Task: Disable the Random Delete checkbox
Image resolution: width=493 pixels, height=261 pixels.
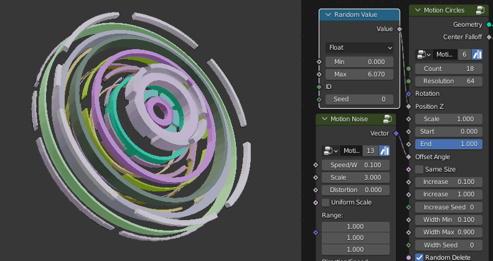Action: [x=419, y=257]
